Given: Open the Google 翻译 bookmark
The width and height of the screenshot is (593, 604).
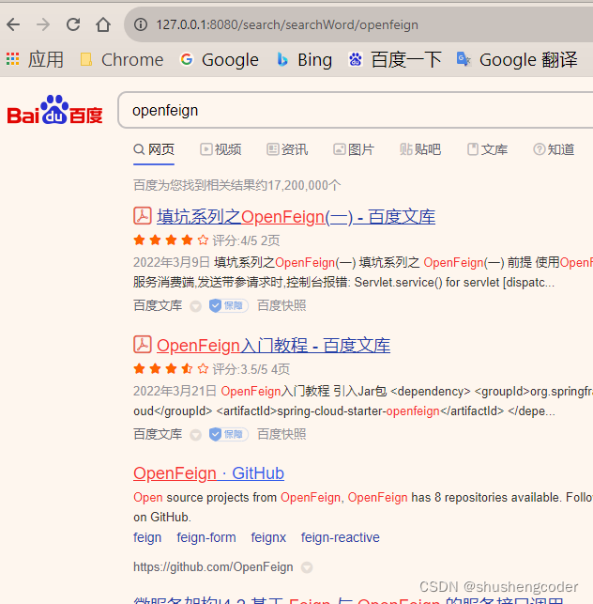Looking at the screenshot, I should pos(517,60).
